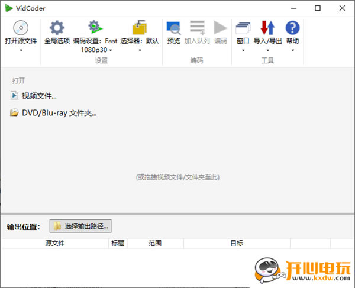This screenshot has height=288, width=355.
Task: Expand the dropdown arrow under 窗口
Action: pos(243,50)
